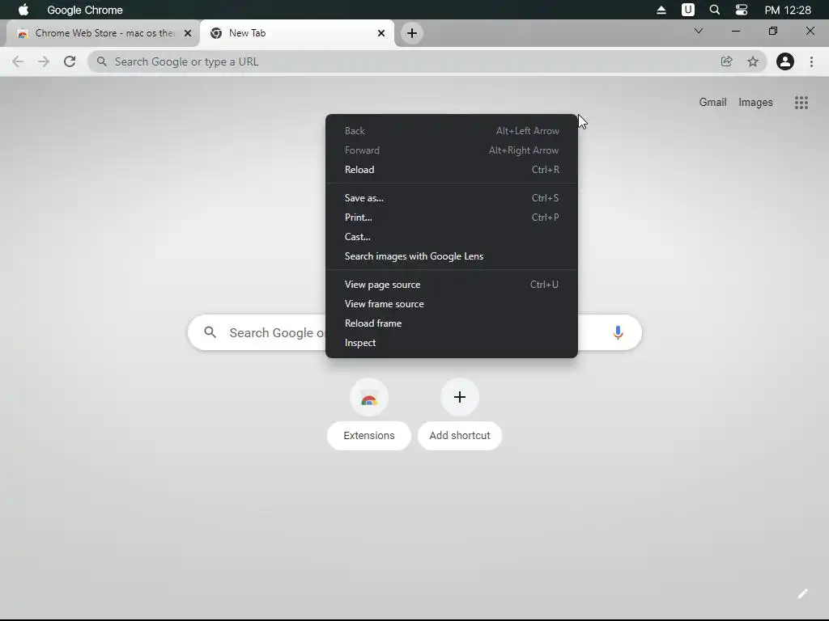Choose Search images with Google Lens
The width and height of the screenshot is (829, 621).
(452, 256)
